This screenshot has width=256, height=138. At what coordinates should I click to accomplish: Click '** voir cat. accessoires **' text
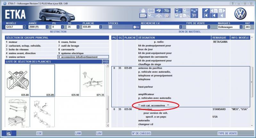(154, 105)
